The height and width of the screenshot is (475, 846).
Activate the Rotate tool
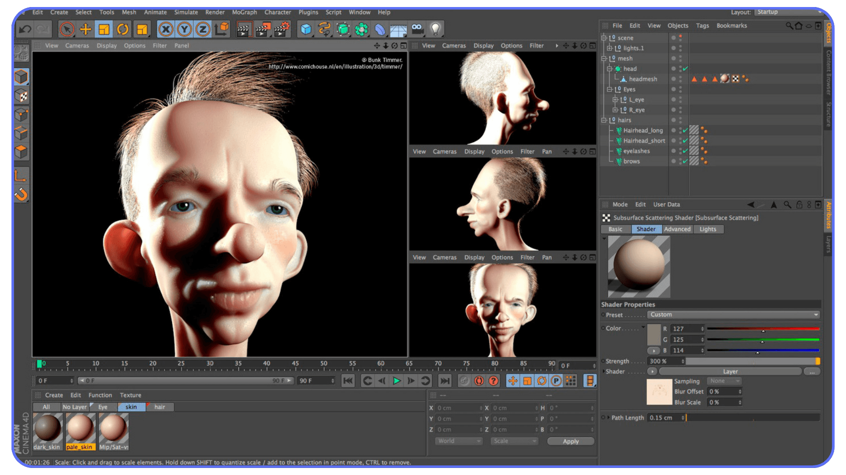point(122,29)
